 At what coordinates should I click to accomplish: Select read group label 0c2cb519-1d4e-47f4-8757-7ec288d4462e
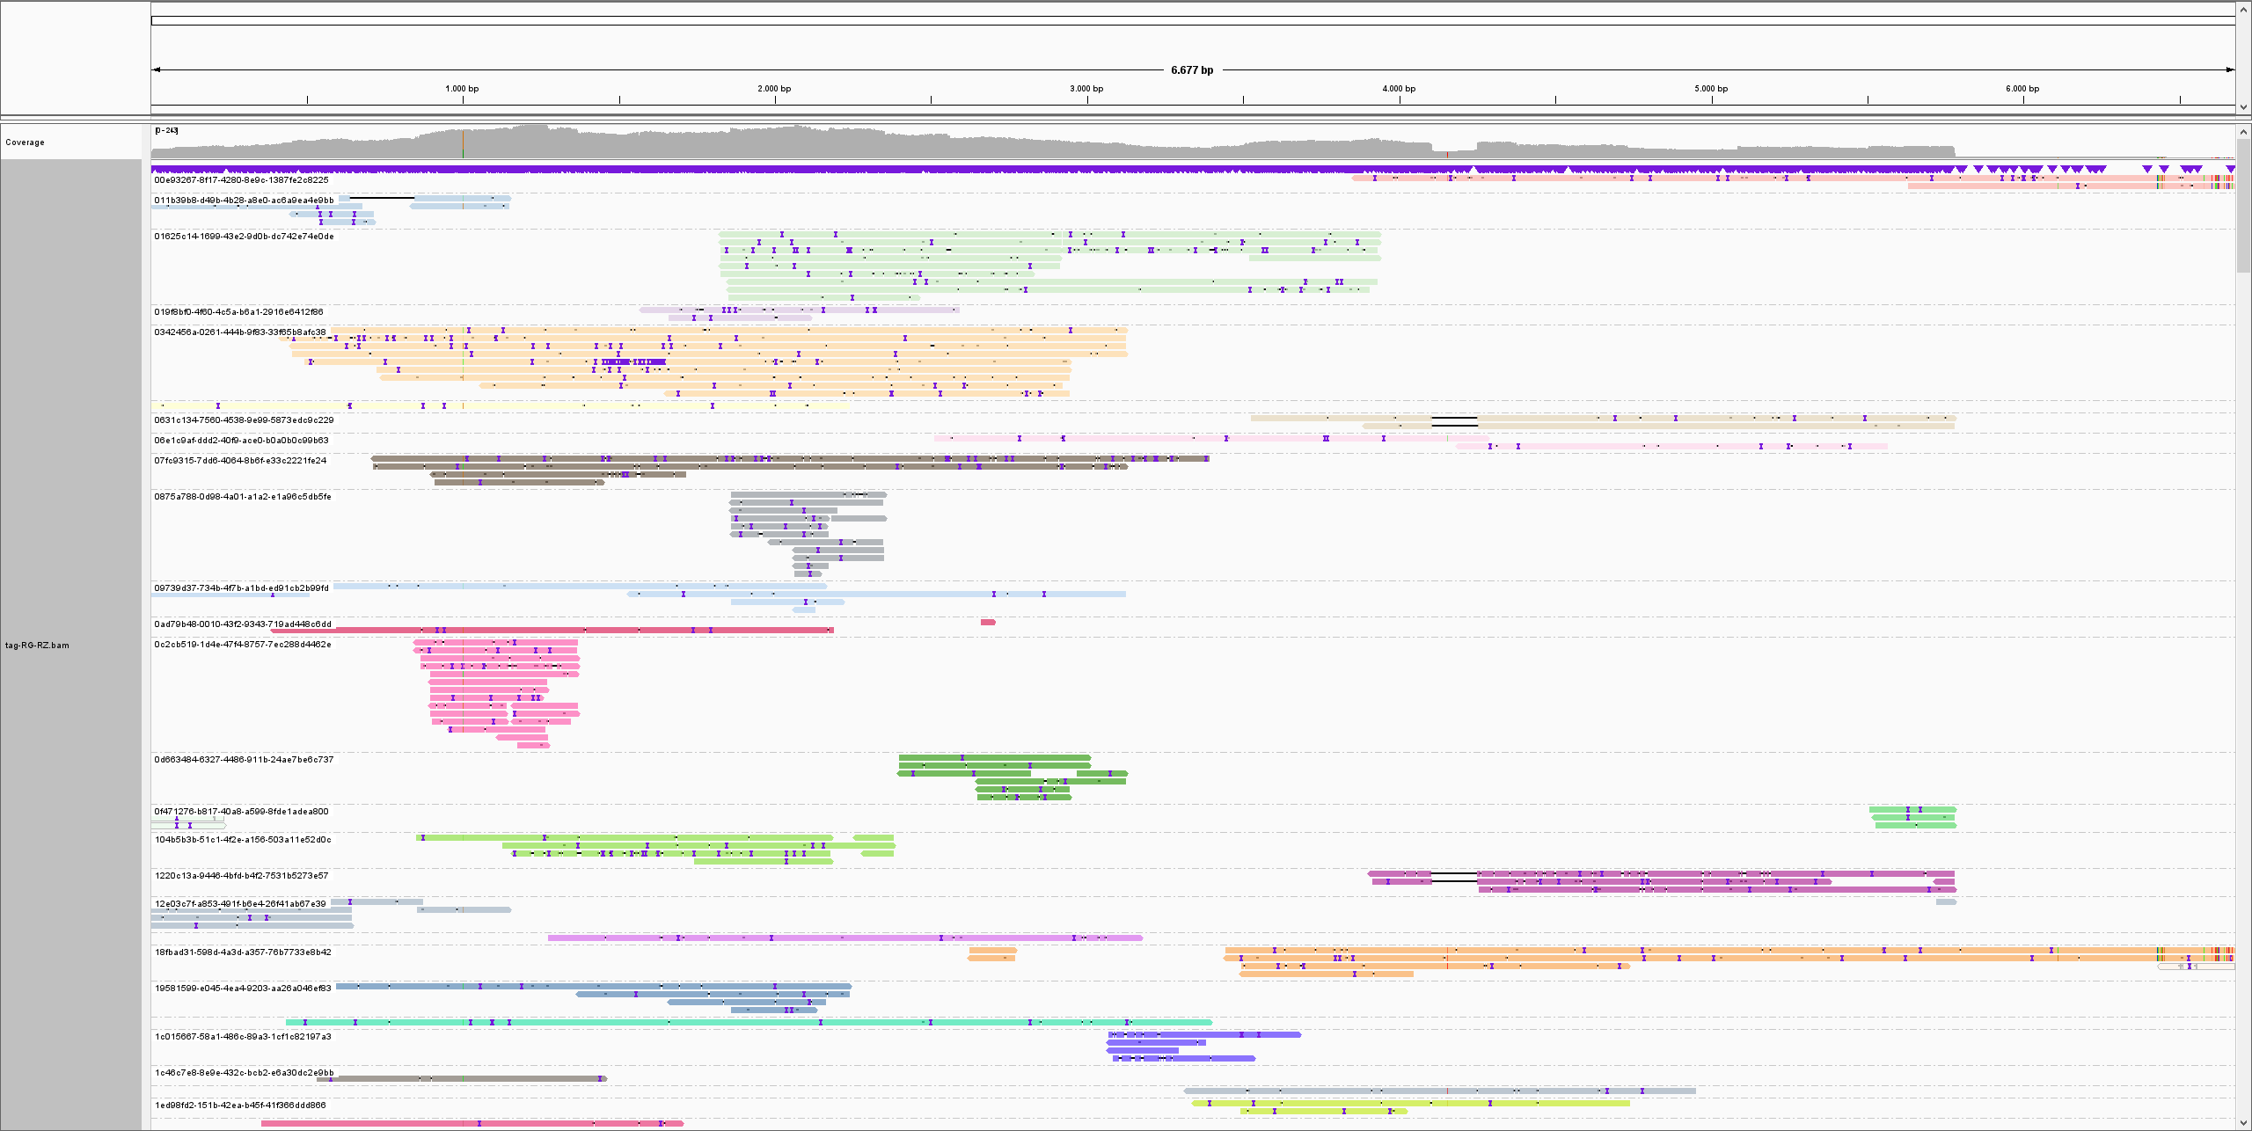click(x=243, y=643)
